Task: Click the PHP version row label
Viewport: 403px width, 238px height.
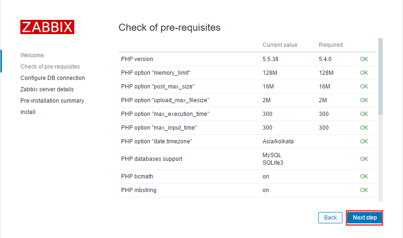Action: coord(137,59)
